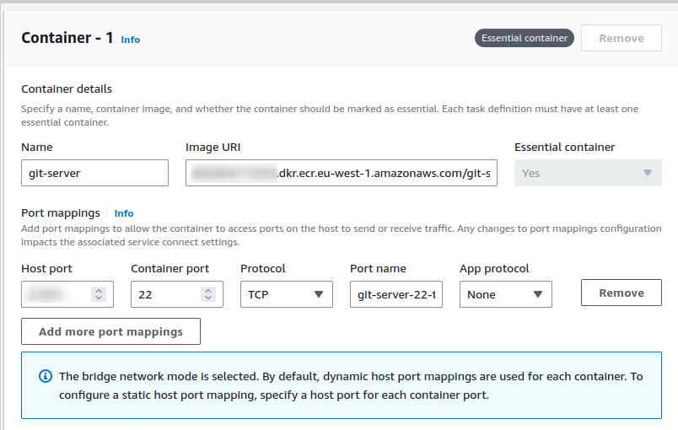Increase Host port with the up arrow

[99, 290]
